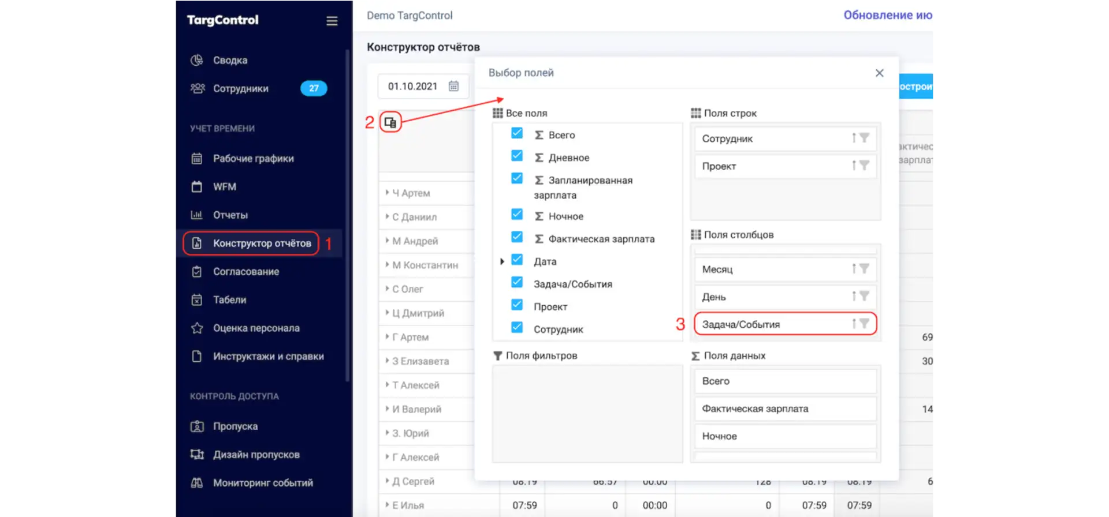Click filter icon on Сотрудник row field
The width and height of the screenshot is (1109, 517).
(864, 138)
